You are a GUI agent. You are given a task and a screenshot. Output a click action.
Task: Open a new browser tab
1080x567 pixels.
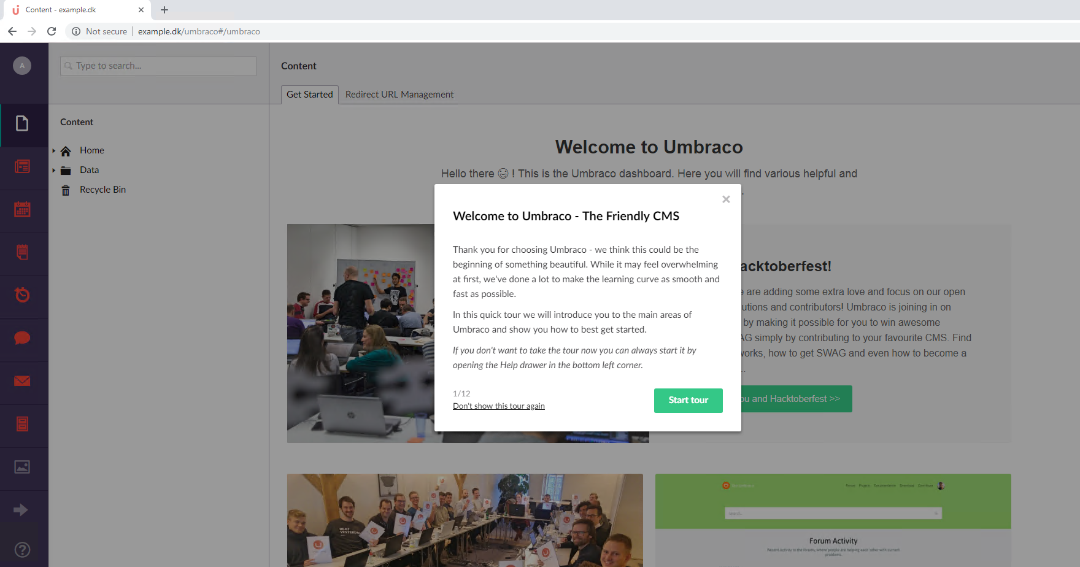[x=164, y=10]
